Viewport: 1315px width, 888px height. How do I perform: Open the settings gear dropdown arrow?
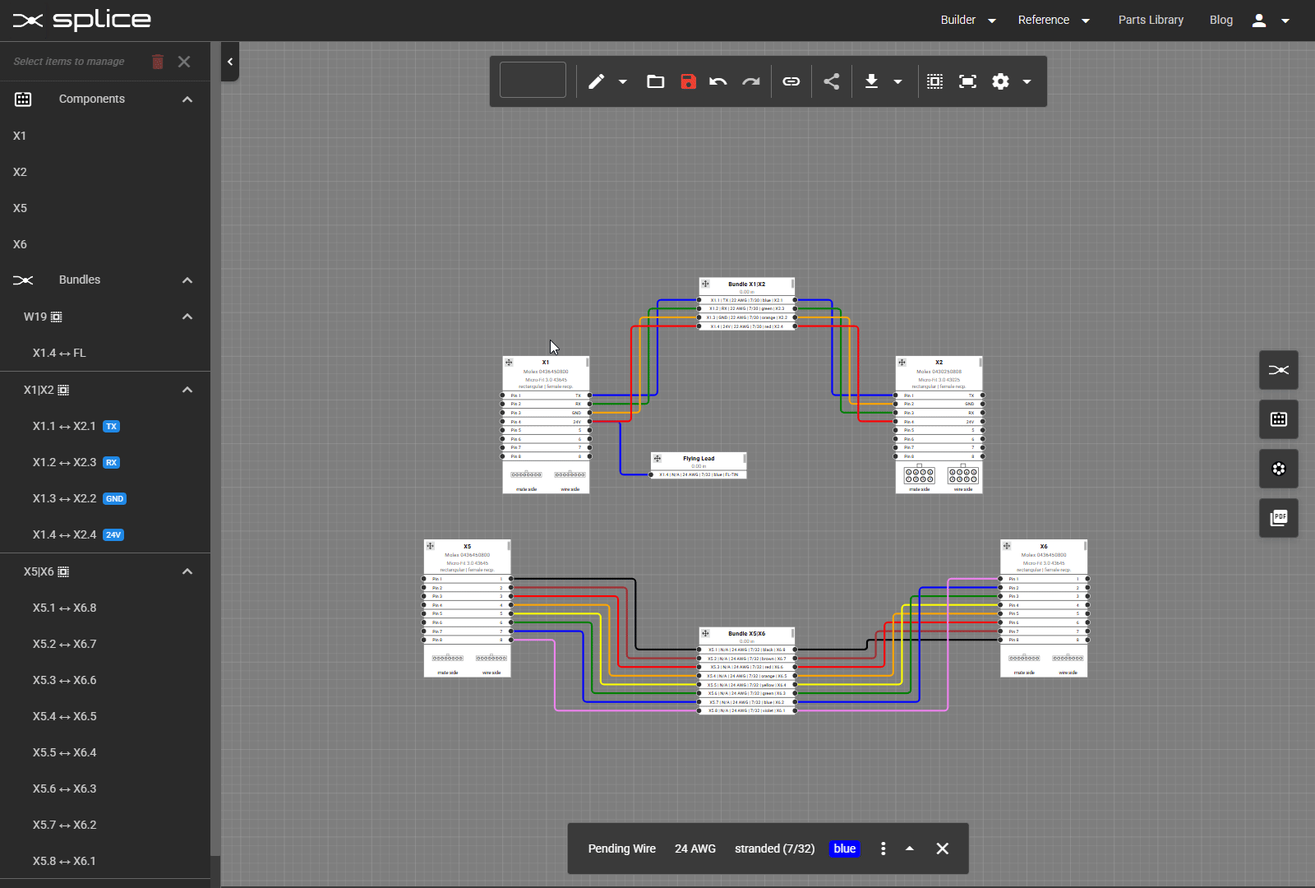1027,81
